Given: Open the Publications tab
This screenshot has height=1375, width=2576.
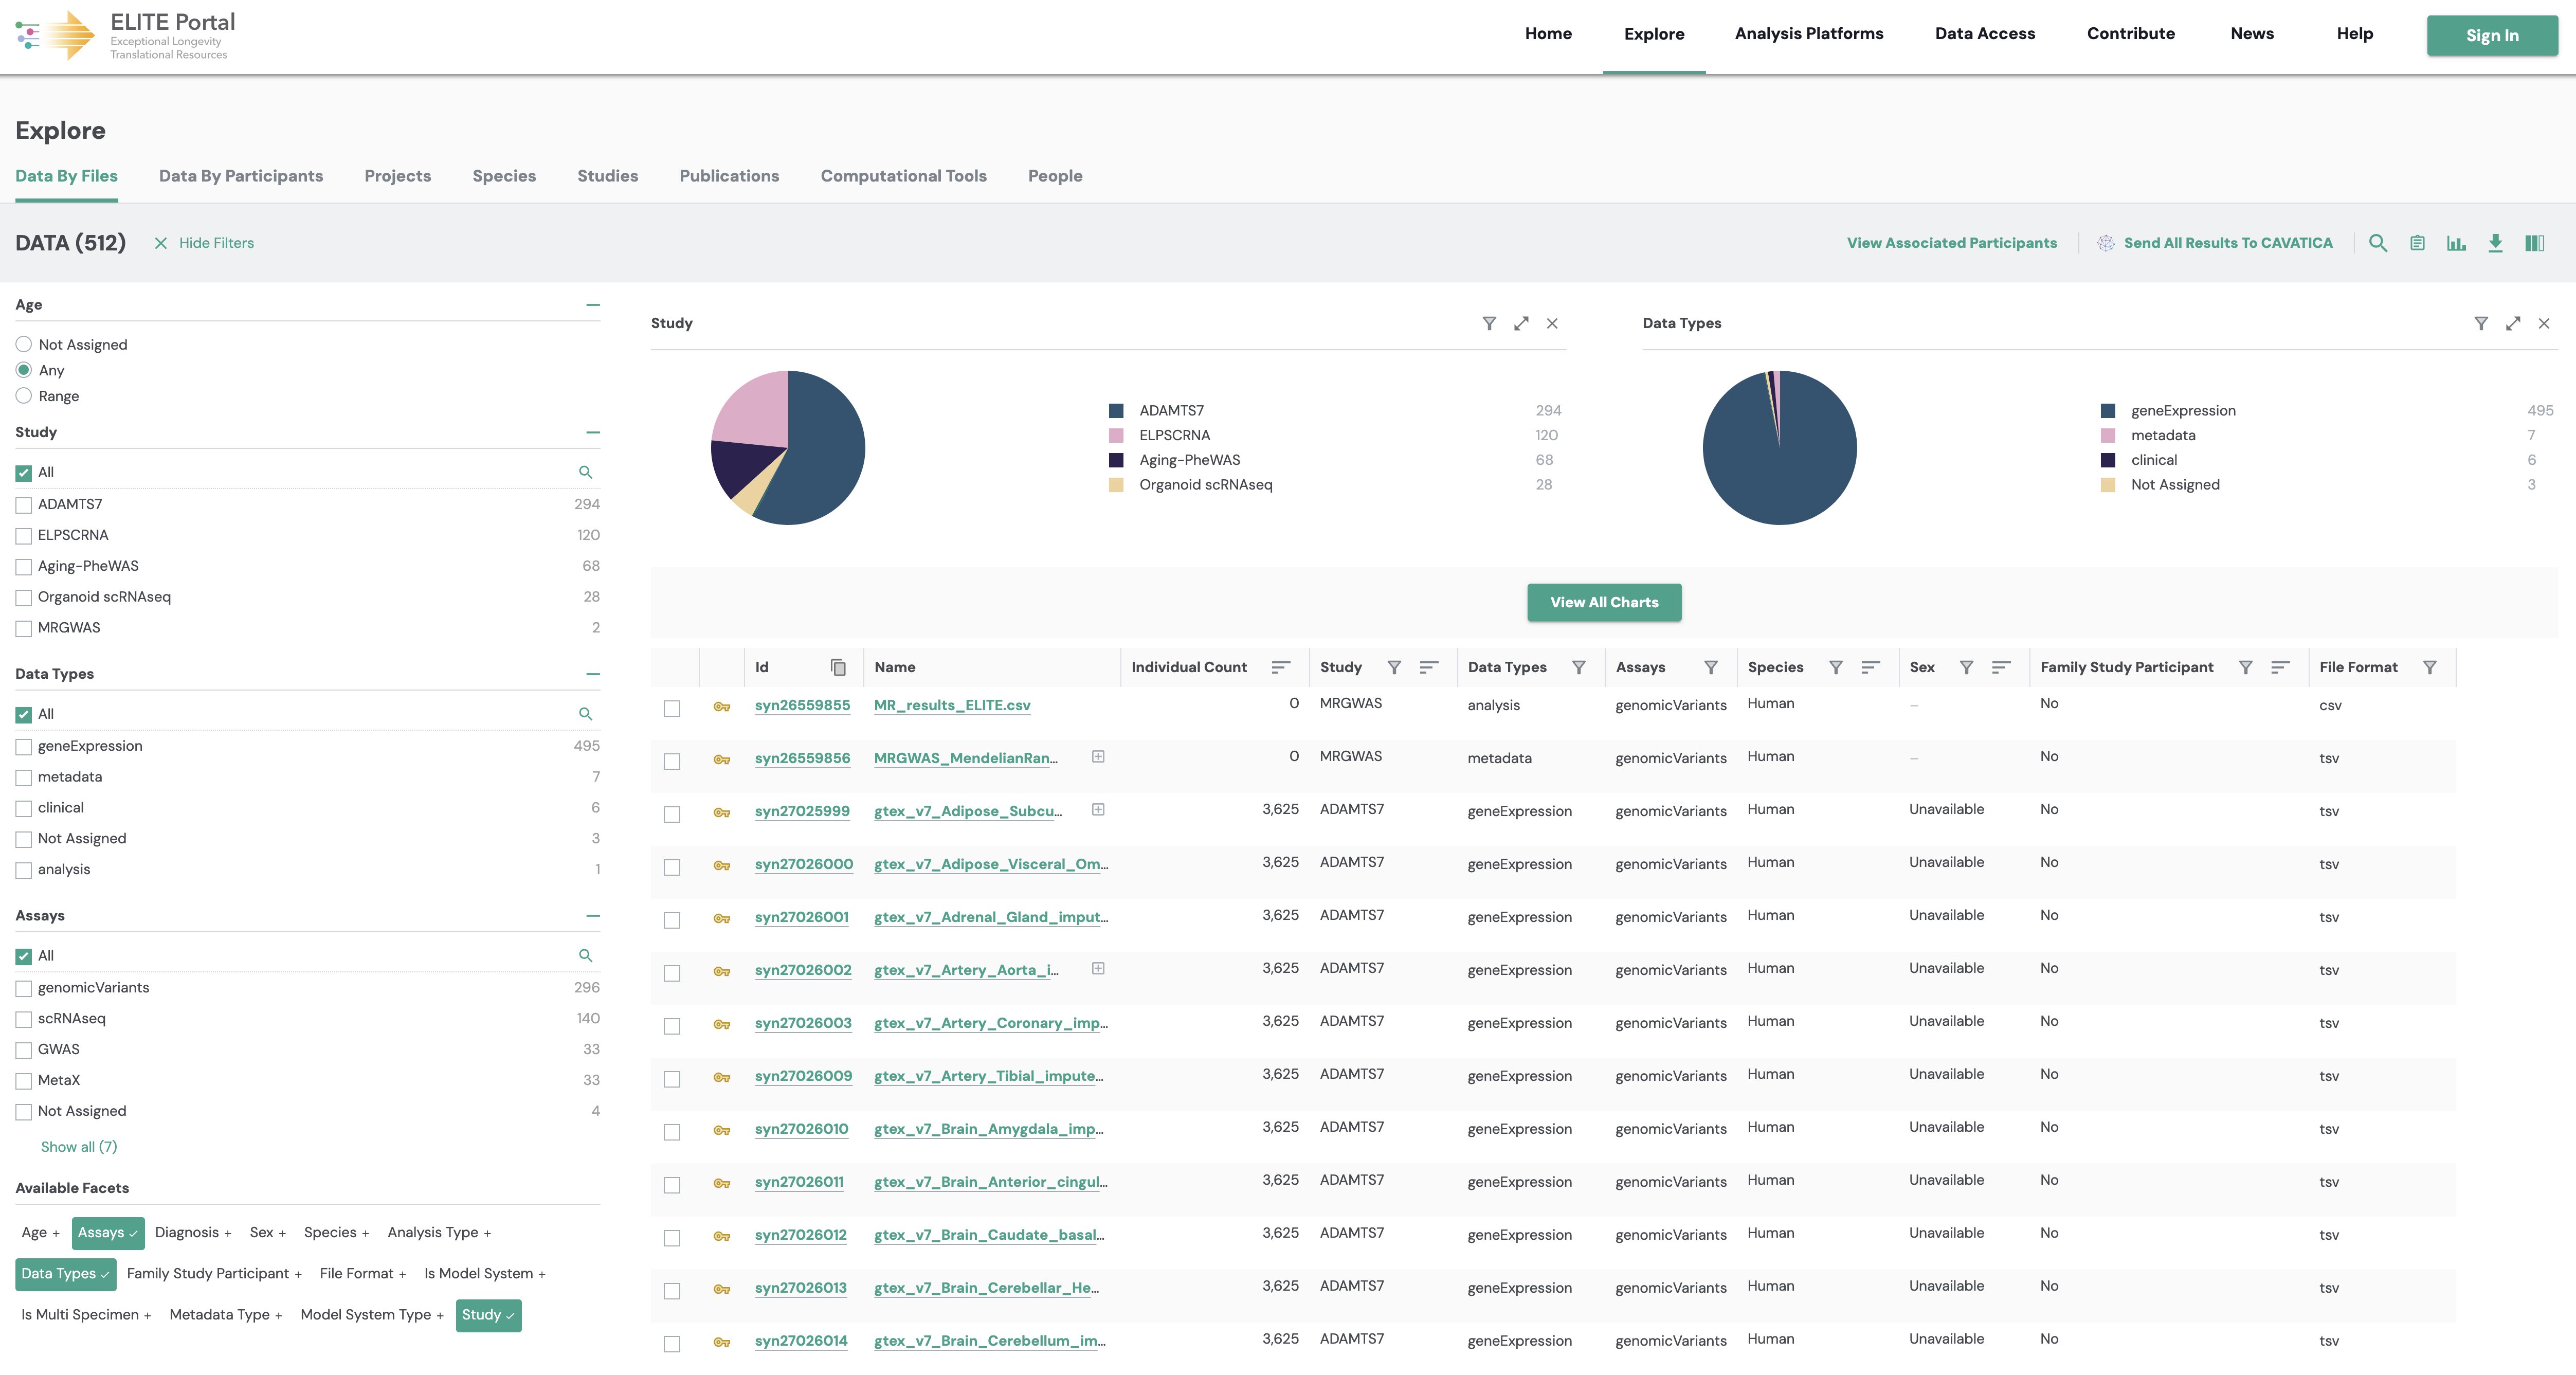Looking at the screenshot, I should 729,176.
